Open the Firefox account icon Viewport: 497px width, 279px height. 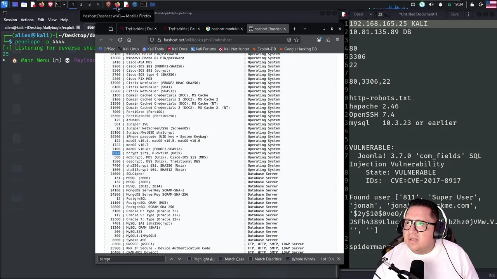tap(319, 40)
